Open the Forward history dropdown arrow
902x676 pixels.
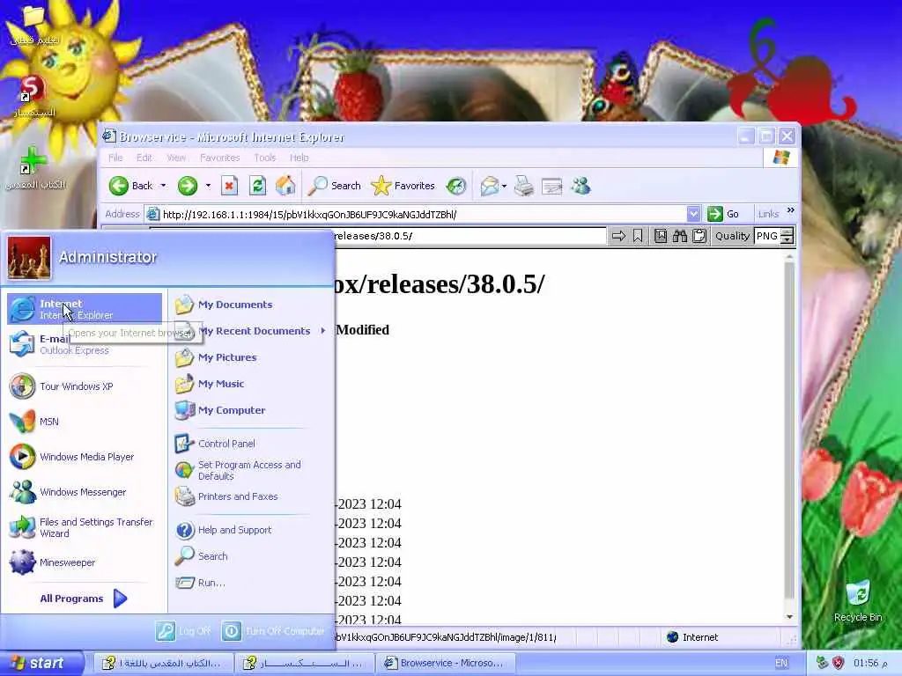point(208,186)
